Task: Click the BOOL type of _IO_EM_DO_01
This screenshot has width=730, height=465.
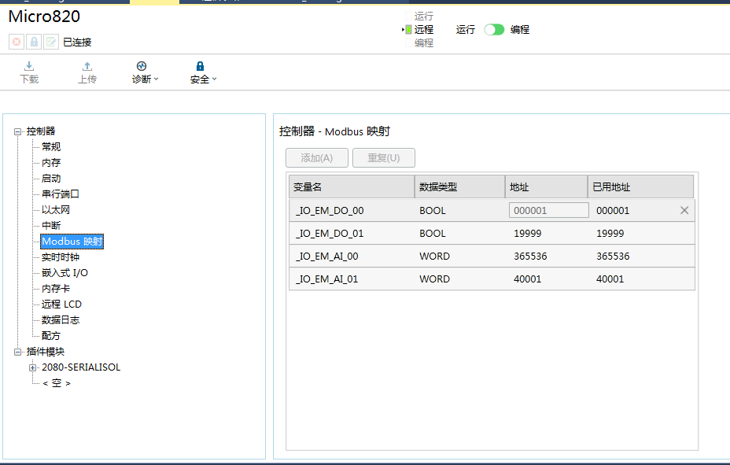Action: point(433,234)
